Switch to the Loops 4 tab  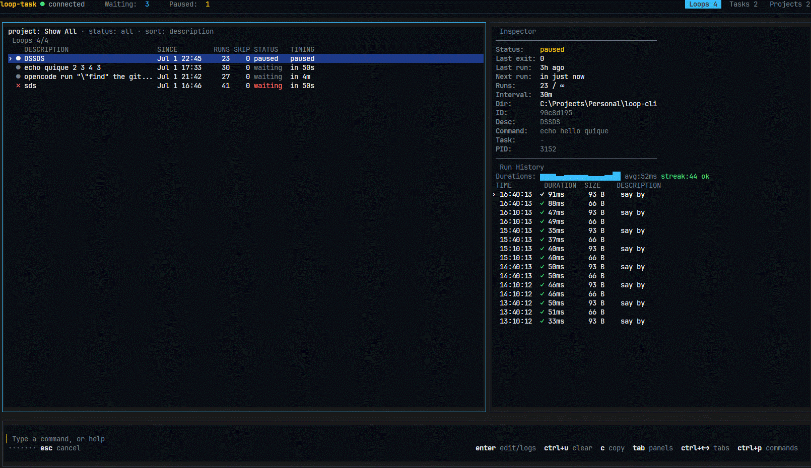click(703, 4)
